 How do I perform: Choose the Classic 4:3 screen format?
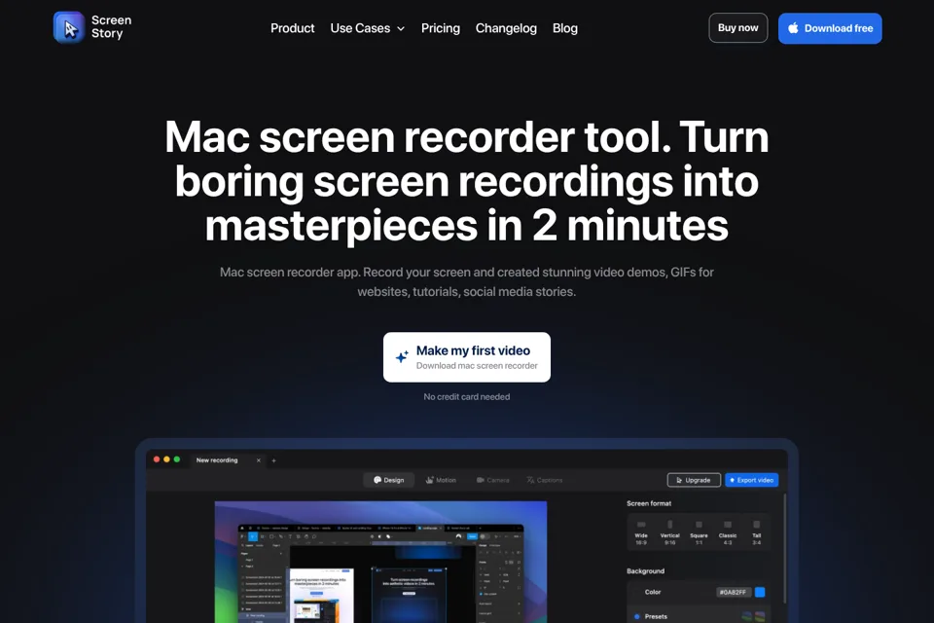coord(728,531)
